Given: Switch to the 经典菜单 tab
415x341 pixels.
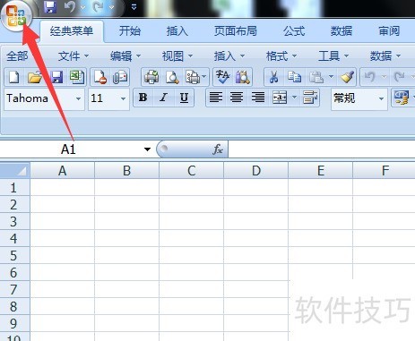Looking at the screenshot, I should [x=72, y=31].
